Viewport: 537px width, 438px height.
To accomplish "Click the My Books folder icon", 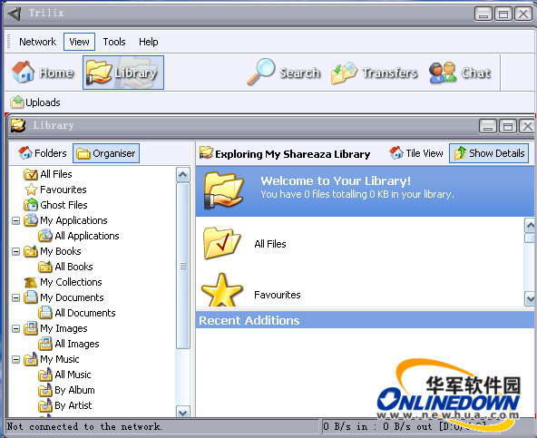I will point(31,251).
